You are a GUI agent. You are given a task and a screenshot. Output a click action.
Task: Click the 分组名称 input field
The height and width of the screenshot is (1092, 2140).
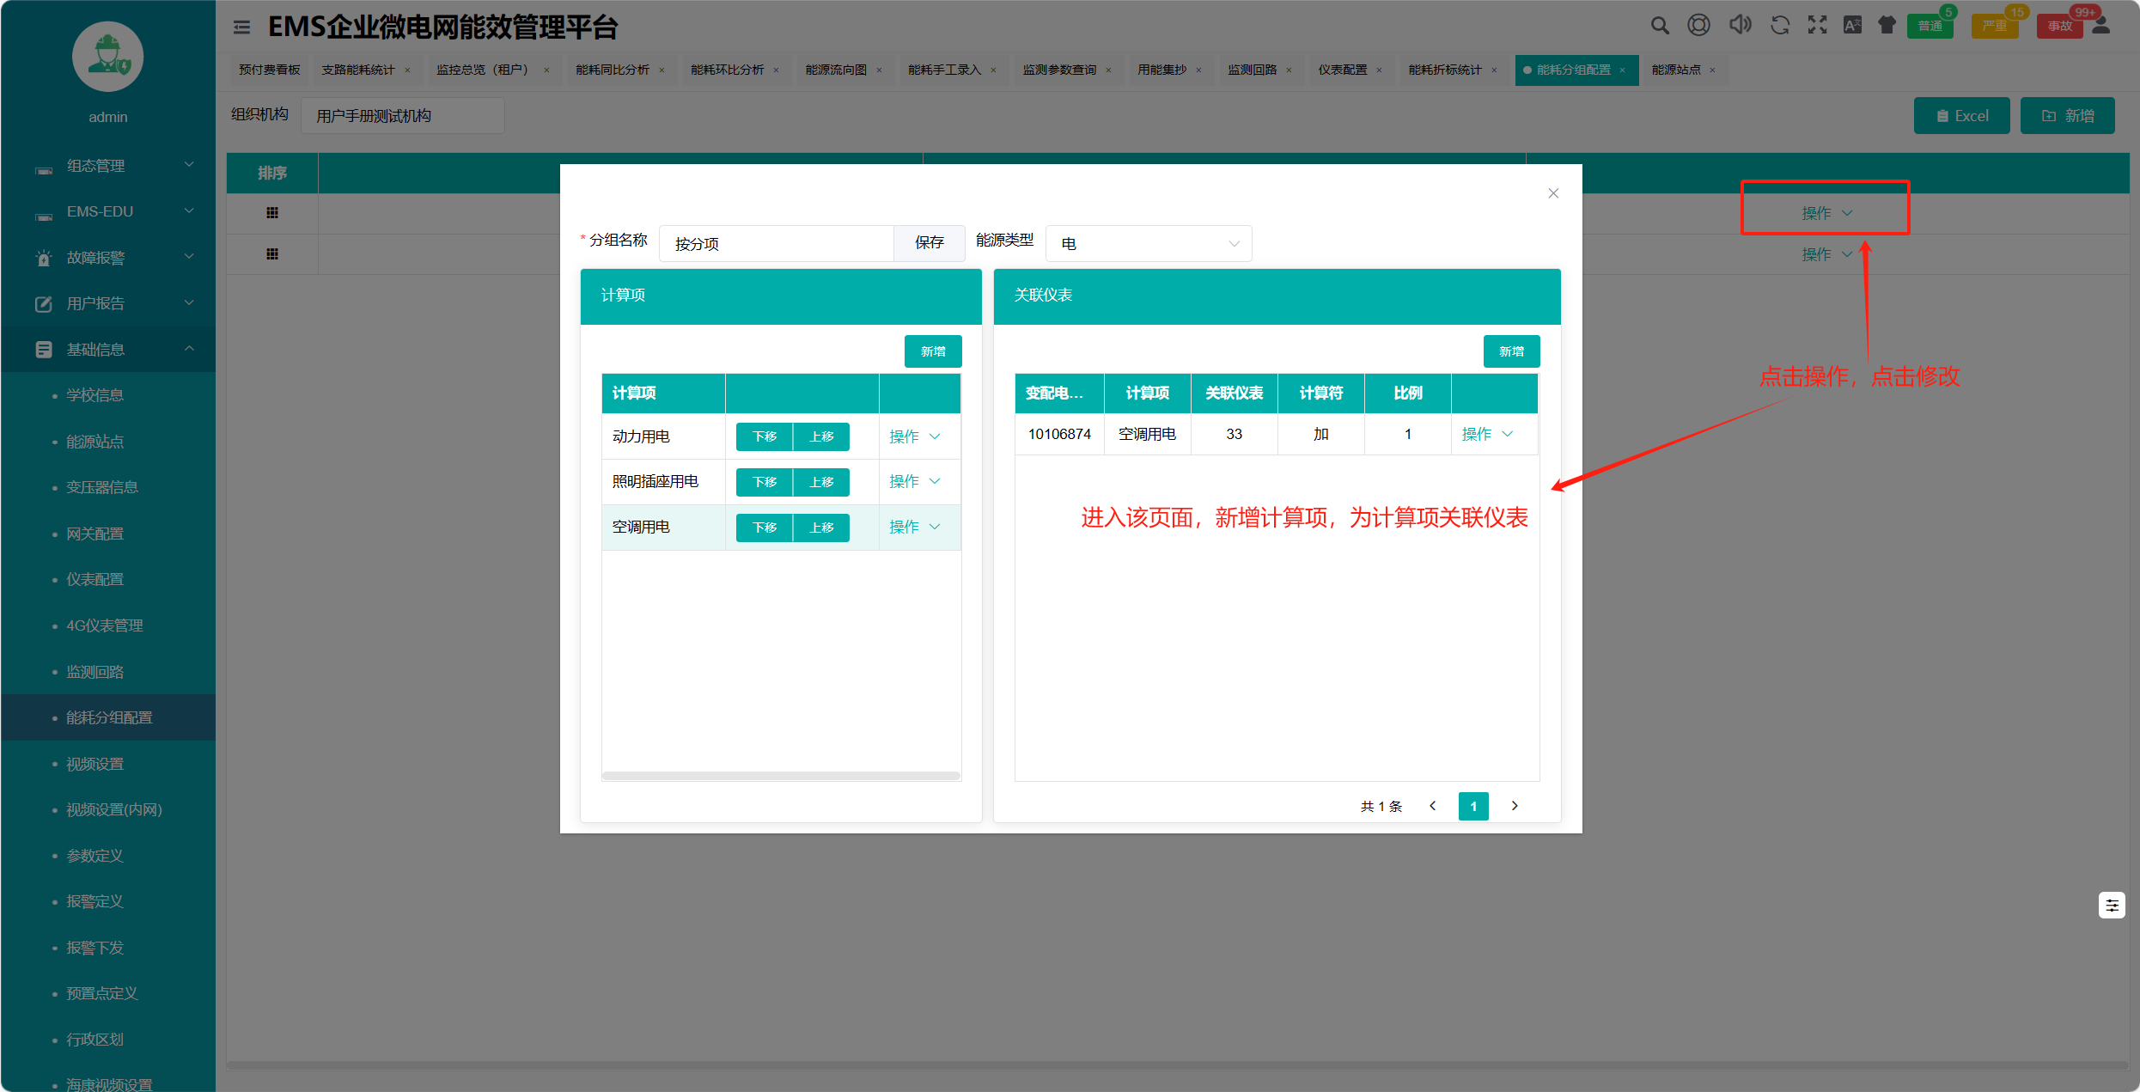pyautogui.click(x=777, y=244)
